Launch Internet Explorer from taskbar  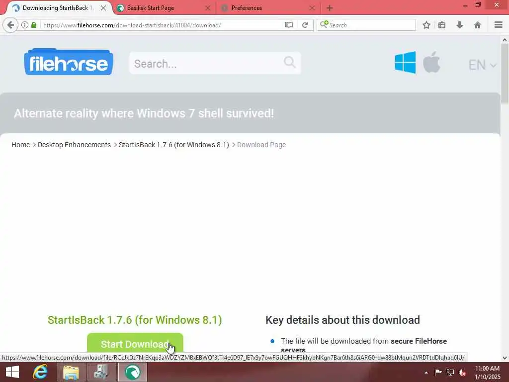40,372
